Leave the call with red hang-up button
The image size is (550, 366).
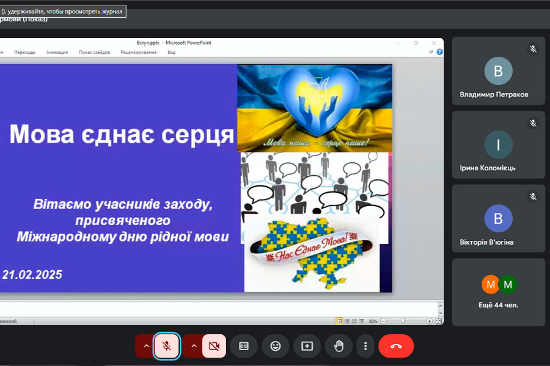(396, 346)
